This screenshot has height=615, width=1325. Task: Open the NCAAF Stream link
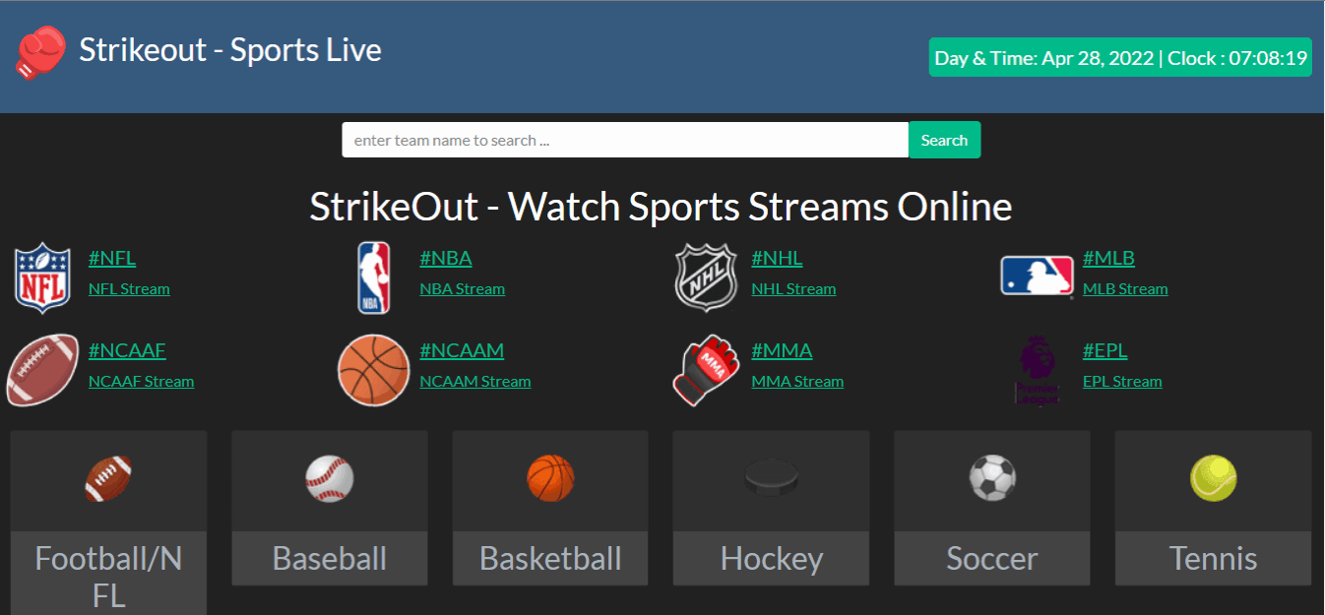coord(142,382)
